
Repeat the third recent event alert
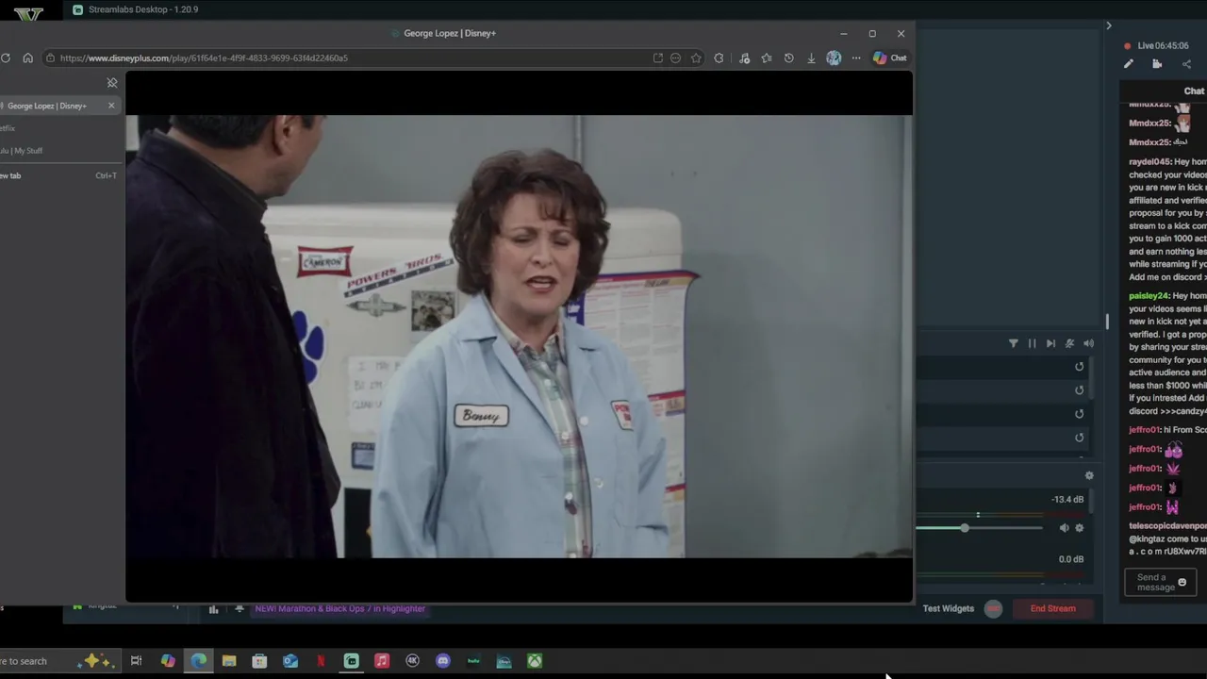1080,414
